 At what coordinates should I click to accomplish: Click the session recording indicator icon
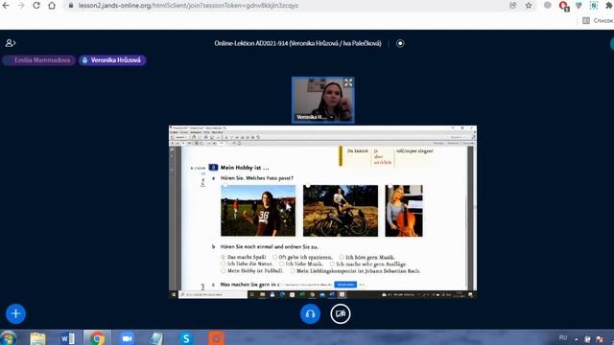pyautogui.click(x=400, y=43)
